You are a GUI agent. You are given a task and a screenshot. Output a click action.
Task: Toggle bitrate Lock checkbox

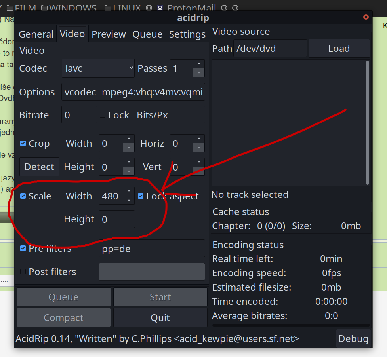click(x=103, y=115)
